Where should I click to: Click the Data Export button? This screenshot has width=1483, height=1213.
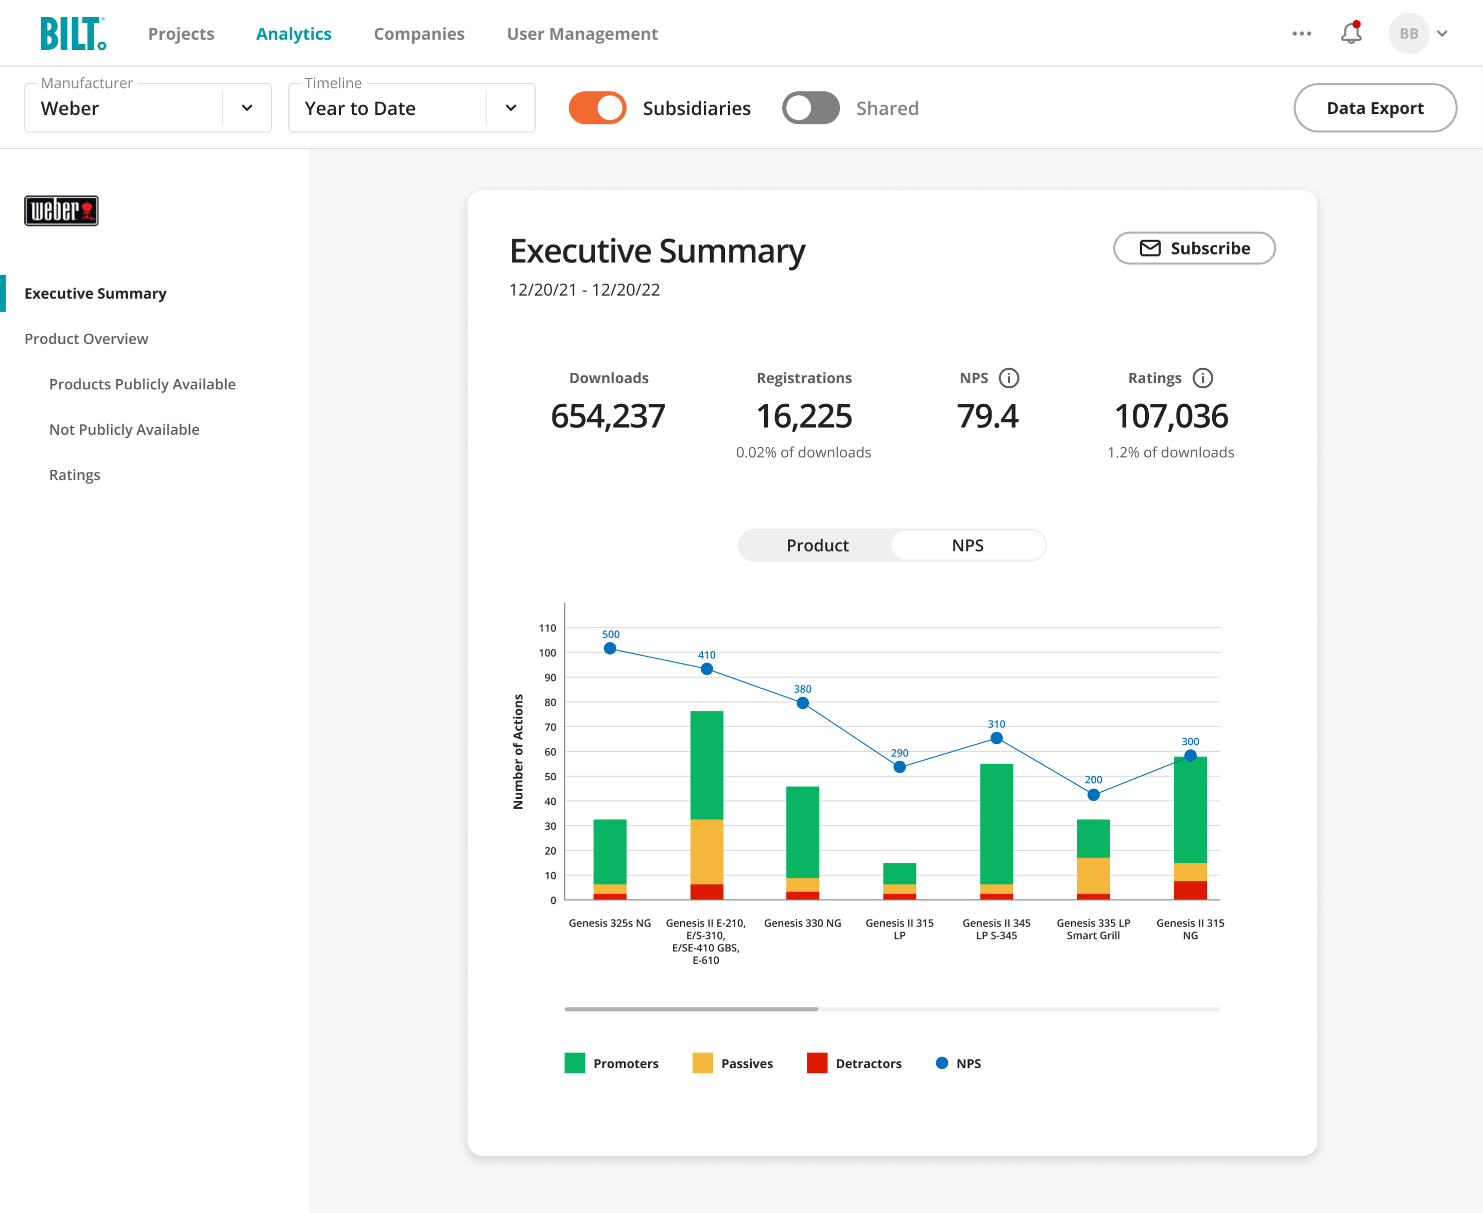(1375, 108)
